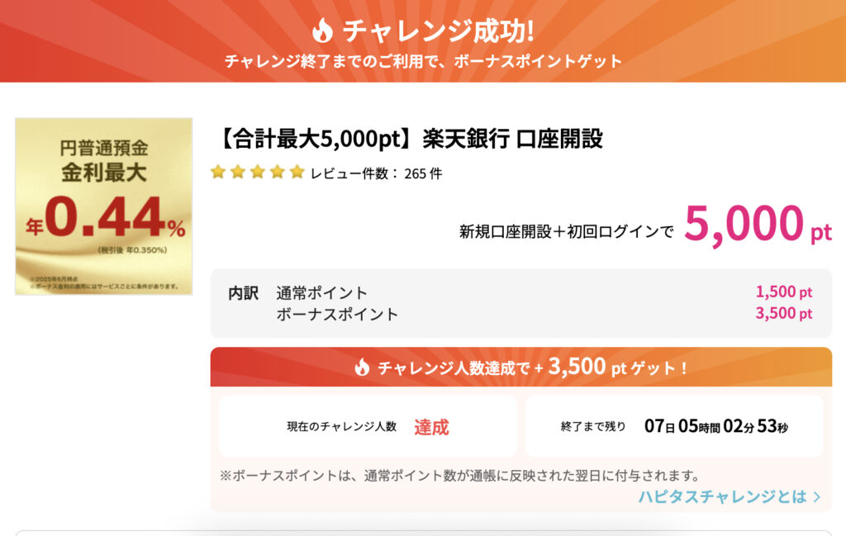
Task: Click the flame icon in the チャレンジ人数達成 banner
Action: (x=362, y=368)
